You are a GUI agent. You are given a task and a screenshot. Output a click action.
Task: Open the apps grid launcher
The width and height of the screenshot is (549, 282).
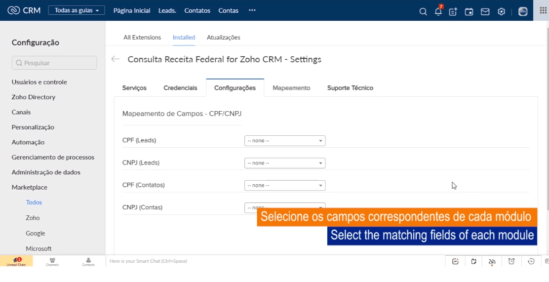(x=542, y=10)
